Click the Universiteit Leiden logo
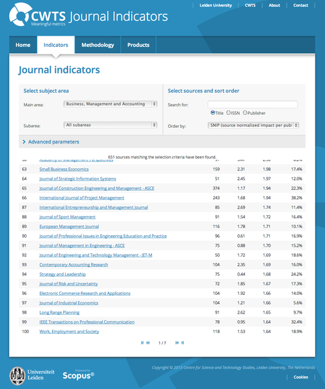 [32, 375]
